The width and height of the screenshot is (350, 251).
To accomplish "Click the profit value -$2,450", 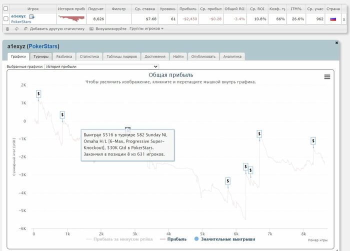I will click(189, 19).
